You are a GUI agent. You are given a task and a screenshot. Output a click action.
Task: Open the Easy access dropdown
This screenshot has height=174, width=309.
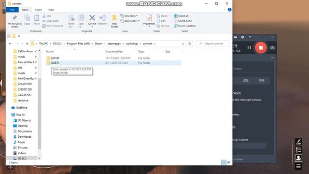(x=130, y=21)
